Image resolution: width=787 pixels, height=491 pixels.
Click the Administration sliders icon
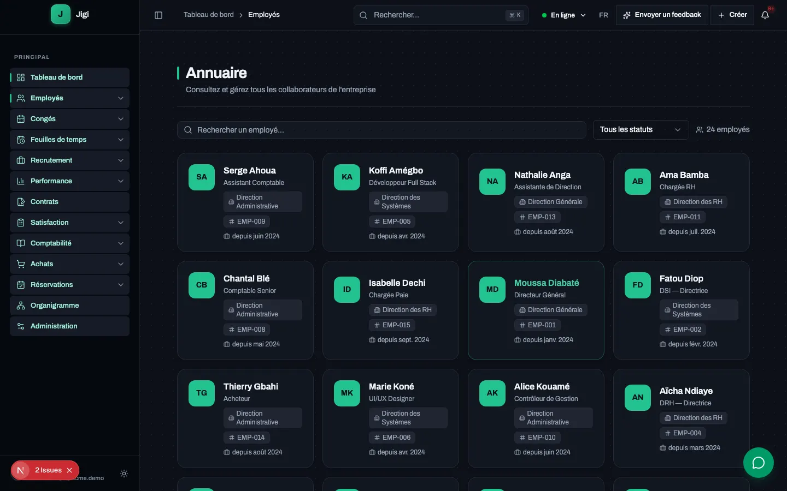click(x=21, y=326)
